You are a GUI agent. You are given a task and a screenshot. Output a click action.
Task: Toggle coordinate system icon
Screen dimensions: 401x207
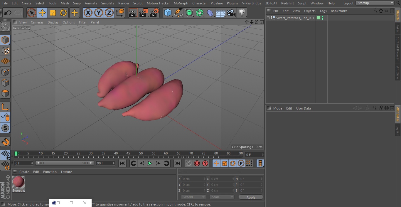120,13
